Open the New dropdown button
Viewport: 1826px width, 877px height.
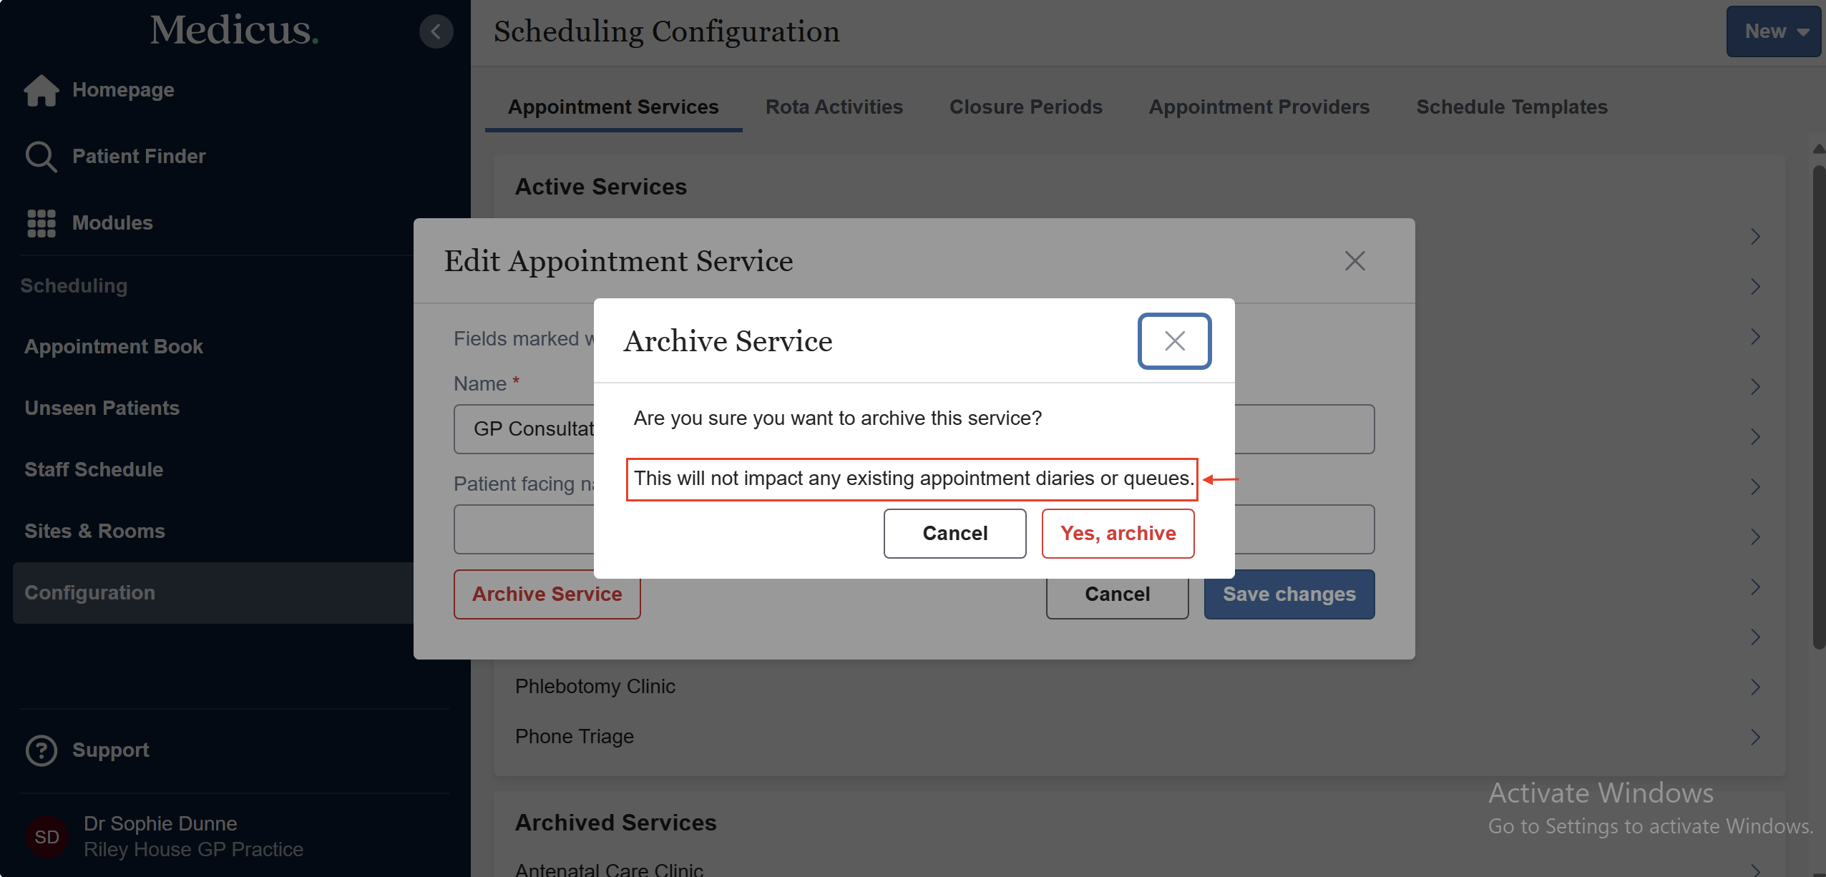coord(1773,31)
